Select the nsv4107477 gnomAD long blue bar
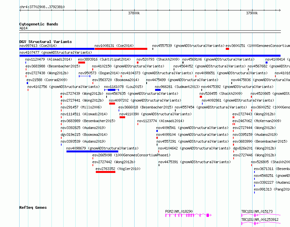Image resolution: width=290 pixels, height=227 pixels. 150,56
